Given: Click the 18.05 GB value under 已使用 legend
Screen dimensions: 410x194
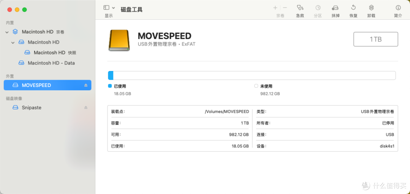Looking at the screenshot, I should pyautogui.click(x=122, y=94).
